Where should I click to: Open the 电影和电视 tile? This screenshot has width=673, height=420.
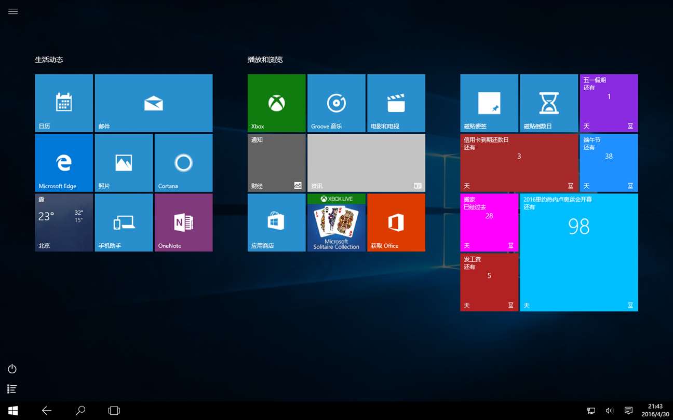(x=396, y=103)
